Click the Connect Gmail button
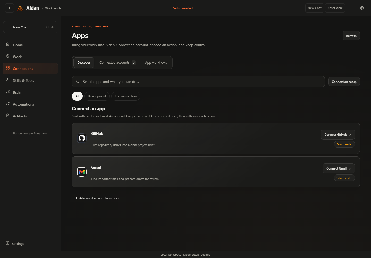This screenshot has height=258, width=371. click(339, 168)
